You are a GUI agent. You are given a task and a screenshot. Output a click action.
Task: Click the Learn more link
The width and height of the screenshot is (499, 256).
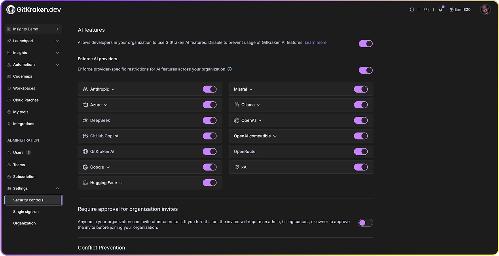[x=315, y=42]
